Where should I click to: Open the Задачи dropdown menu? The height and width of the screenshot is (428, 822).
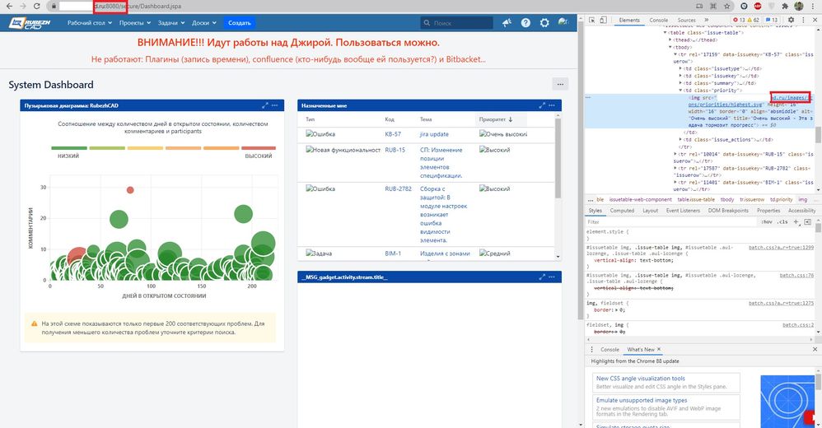(x=171, y=23)
